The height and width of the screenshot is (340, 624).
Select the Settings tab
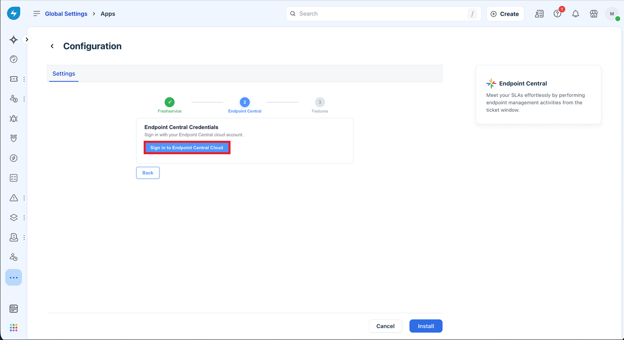pos(64,74)
